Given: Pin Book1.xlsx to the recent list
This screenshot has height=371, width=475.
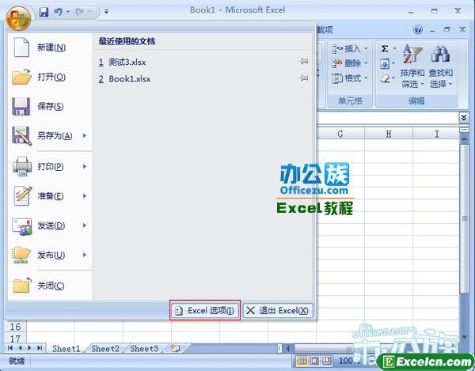Looking at the screenshot, I should click(x=303, y=78).
